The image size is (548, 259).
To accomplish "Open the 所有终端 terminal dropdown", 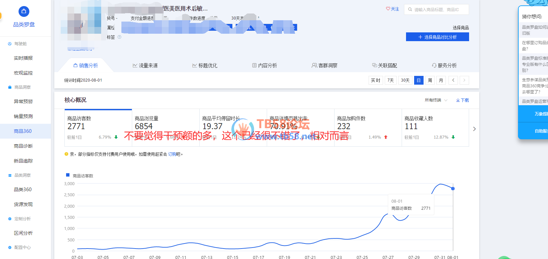I will click(x=436, y=100).
